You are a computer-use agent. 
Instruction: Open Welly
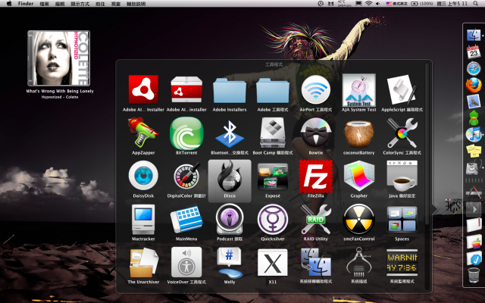click(x=230, y=263)
